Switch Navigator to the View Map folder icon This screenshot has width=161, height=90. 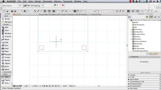[151, 17]
